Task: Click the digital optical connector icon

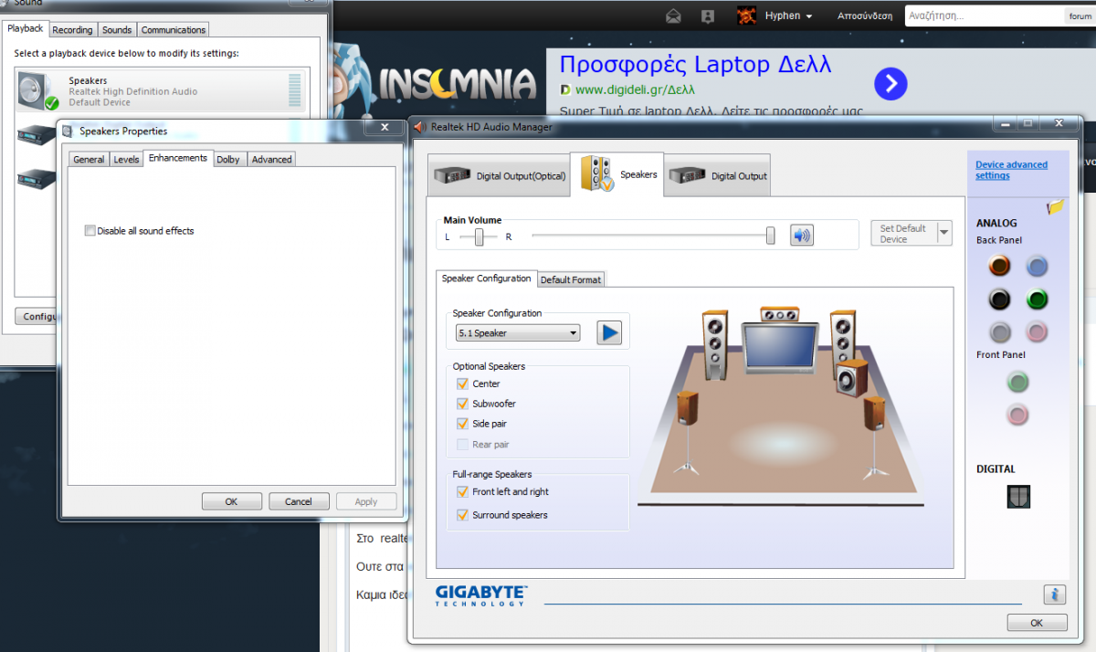Action: coord(1018,497)
